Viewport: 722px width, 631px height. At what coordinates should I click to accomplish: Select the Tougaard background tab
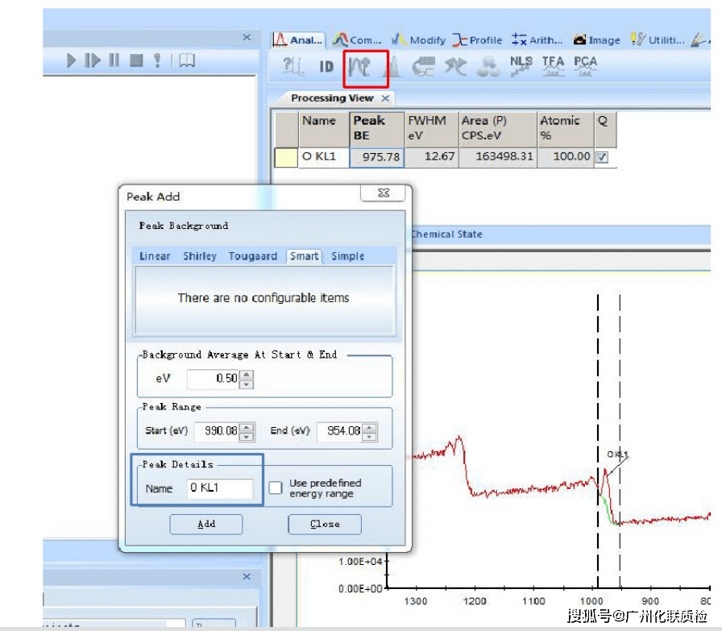[x=253, y=256]
